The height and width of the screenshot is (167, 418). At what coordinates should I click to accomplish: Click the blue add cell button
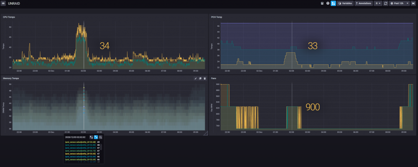coord(333,3)
